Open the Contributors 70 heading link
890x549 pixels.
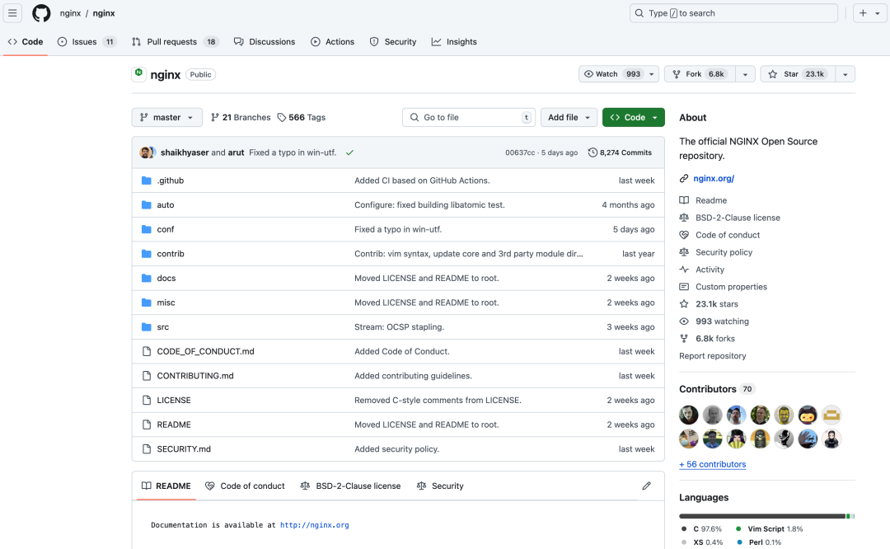[716, 389]
